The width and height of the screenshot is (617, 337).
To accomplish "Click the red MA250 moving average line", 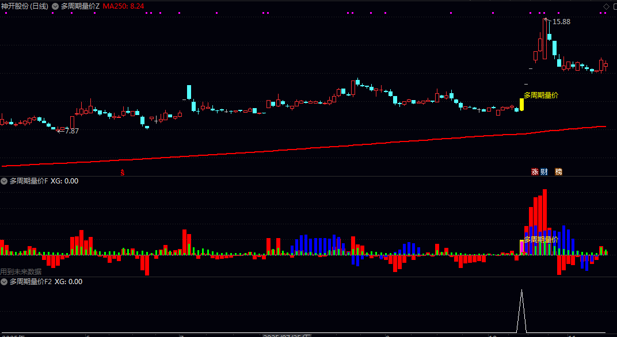I will (303, 148).
